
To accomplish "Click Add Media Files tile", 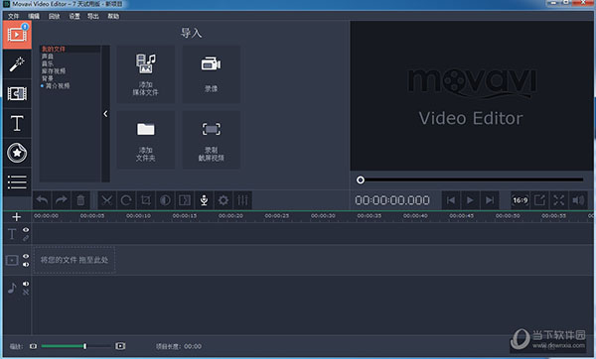I will (x=146, y=74).
